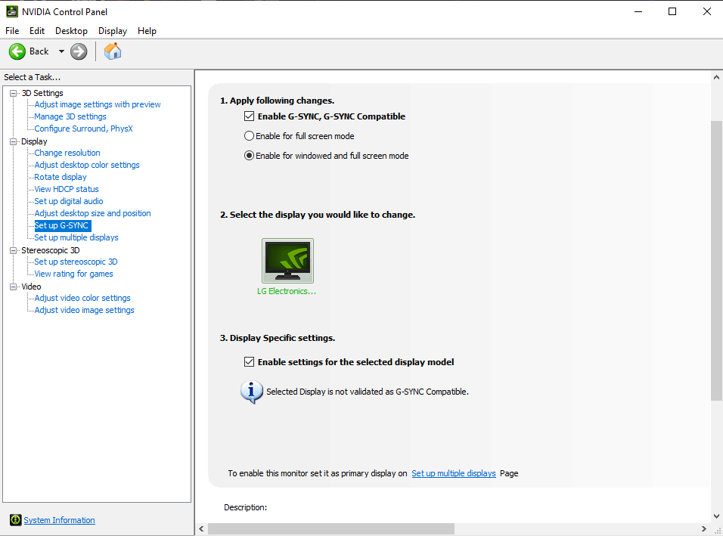Image resolution: width=723 pixels, height=536 pixels.
Task: Open Set up multiple displays in task tree
Action: [x=76, y=237]
